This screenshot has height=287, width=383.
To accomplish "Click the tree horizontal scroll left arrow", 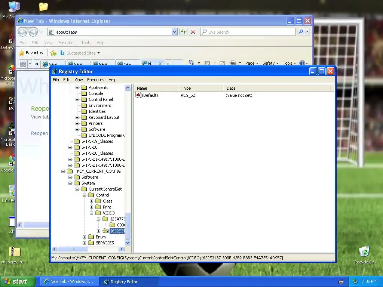I will (55, 249).
